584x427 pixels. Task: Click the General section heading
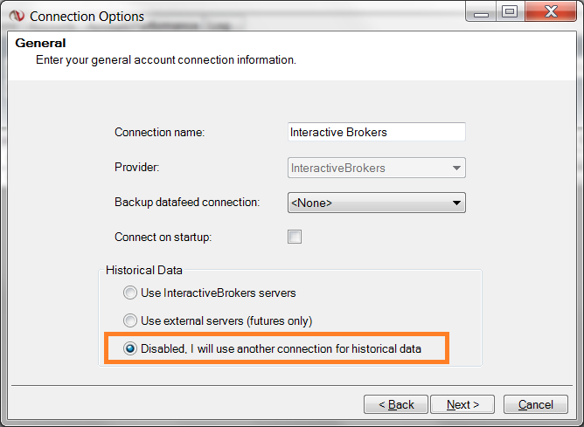click(40, 43)
